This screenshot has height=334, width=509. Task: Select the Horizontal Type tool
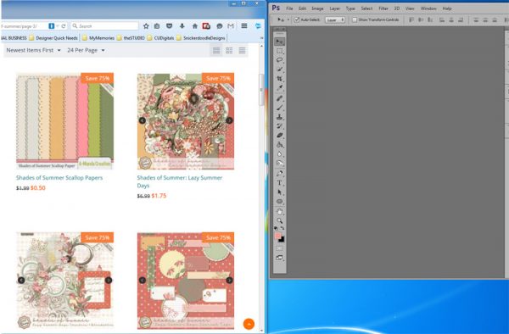point(279,183)
